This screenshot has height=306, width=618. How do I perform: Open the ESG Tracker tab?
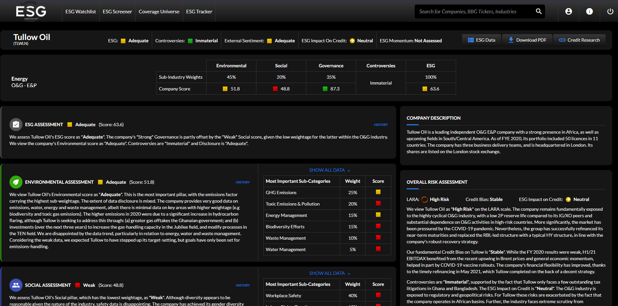click(199, 11)
